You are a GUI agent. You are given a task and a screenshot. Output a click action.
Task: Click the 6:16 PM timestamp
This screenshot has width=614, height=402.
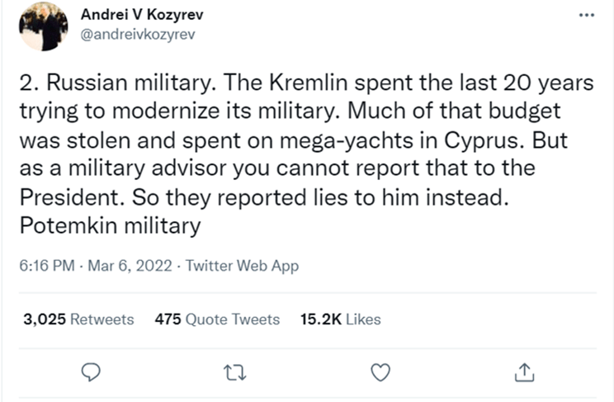point(45,266)
